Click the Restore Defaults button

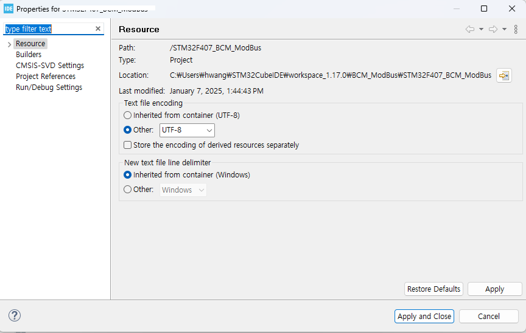433,289
